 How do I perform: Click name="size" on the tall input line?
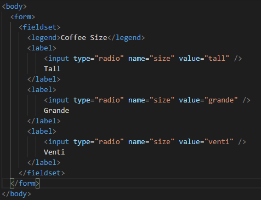pyautogui.click(x=151, y=59)
